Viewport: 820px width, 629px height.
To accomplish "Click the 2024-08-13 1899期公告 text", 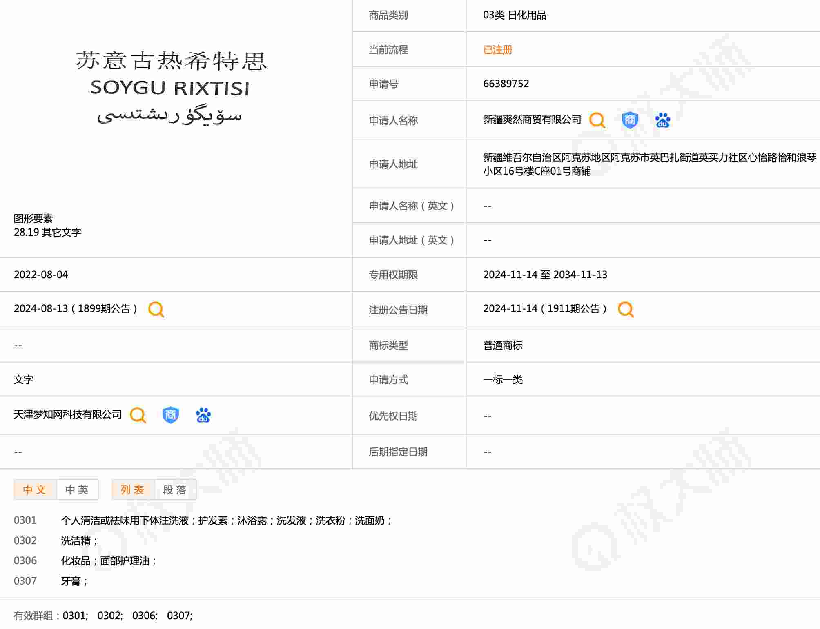I will [x=76, y=309].
